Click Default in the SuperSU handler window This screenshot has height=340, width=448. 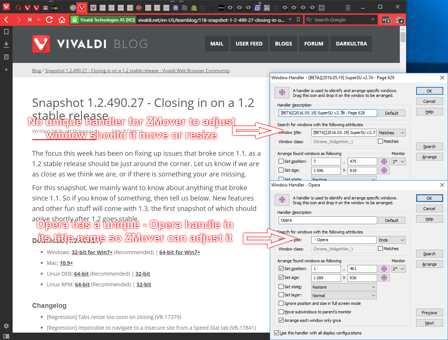coord(392,113)
